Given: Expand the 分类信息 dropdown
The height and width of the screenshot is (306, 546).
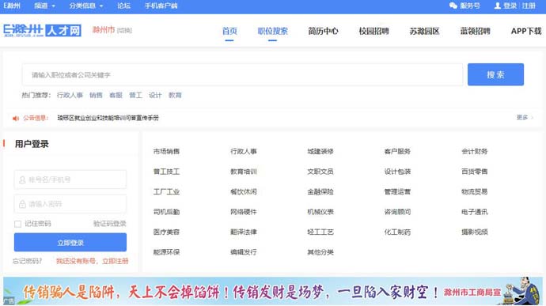Looking at the screenshot, I should click(86, 6).
